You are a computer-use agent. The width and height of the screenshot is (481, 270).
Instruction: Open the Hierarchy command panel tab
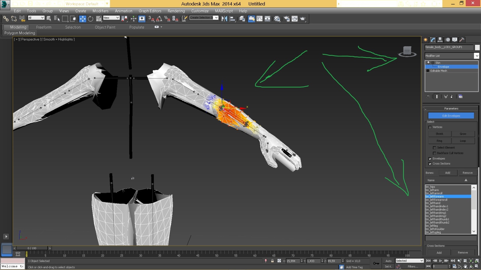coord(440,40)
